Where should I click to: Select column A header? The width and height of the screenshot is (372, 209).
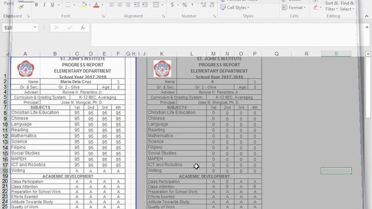tap(25, 54)
